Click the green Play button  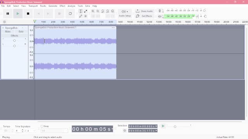point(18,14)
